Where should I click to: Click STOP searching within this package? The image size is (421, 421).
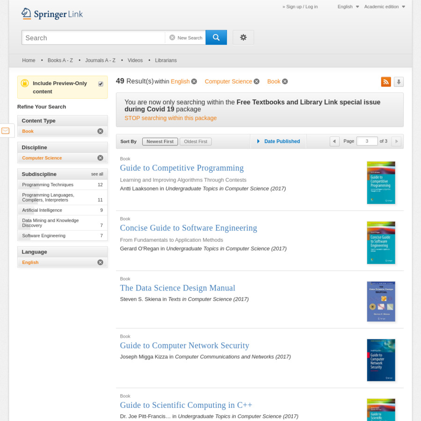pos(171,118)
